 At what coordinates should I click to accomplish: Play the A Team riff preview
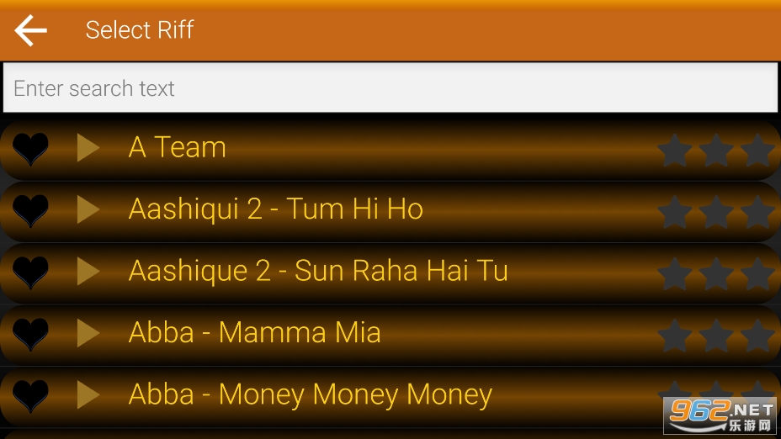tap(88, 148)
